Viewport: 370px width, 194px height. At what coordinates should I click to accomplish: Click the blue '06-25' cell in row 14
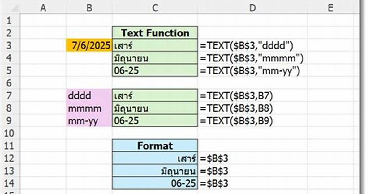point(155,183)
